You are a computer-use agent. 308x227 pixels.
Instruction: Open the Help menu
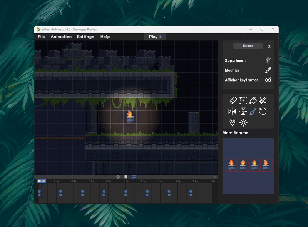pos(105,37)
